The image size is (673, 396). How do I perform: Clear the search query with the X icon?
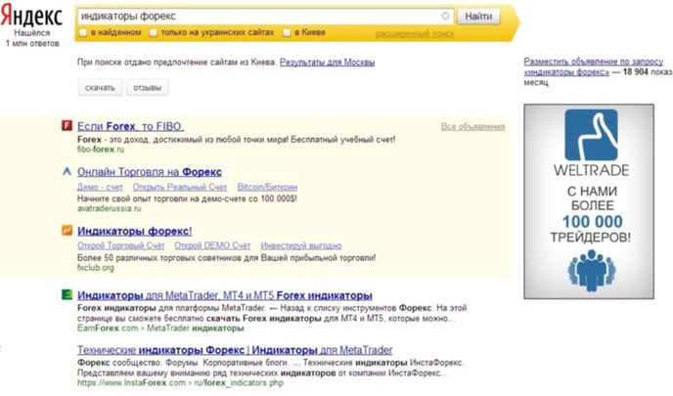(x=445, y=16)
